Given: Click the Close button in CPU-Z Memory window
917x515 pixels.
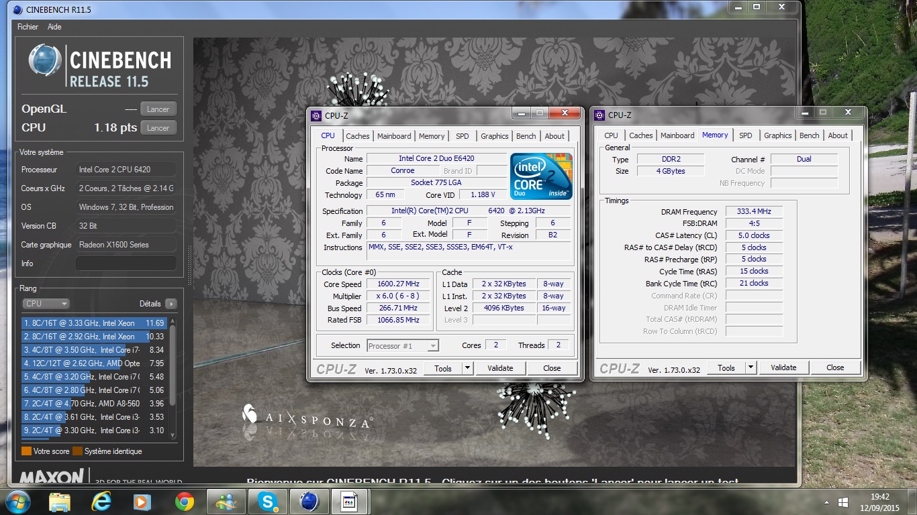Looking at the screenshot, I should [835, 367].
